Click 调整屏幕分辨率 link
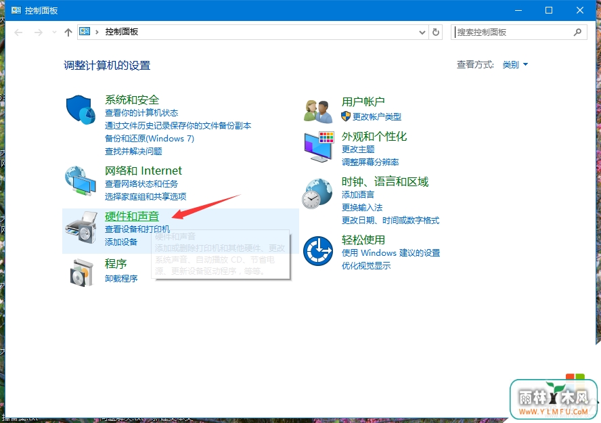 pos(370,162)
